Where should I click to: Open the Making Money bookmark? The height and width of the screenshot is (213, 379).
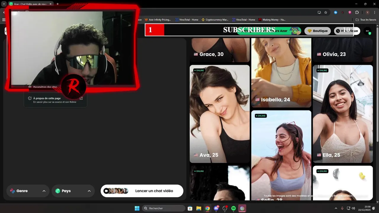click(272, 20)
